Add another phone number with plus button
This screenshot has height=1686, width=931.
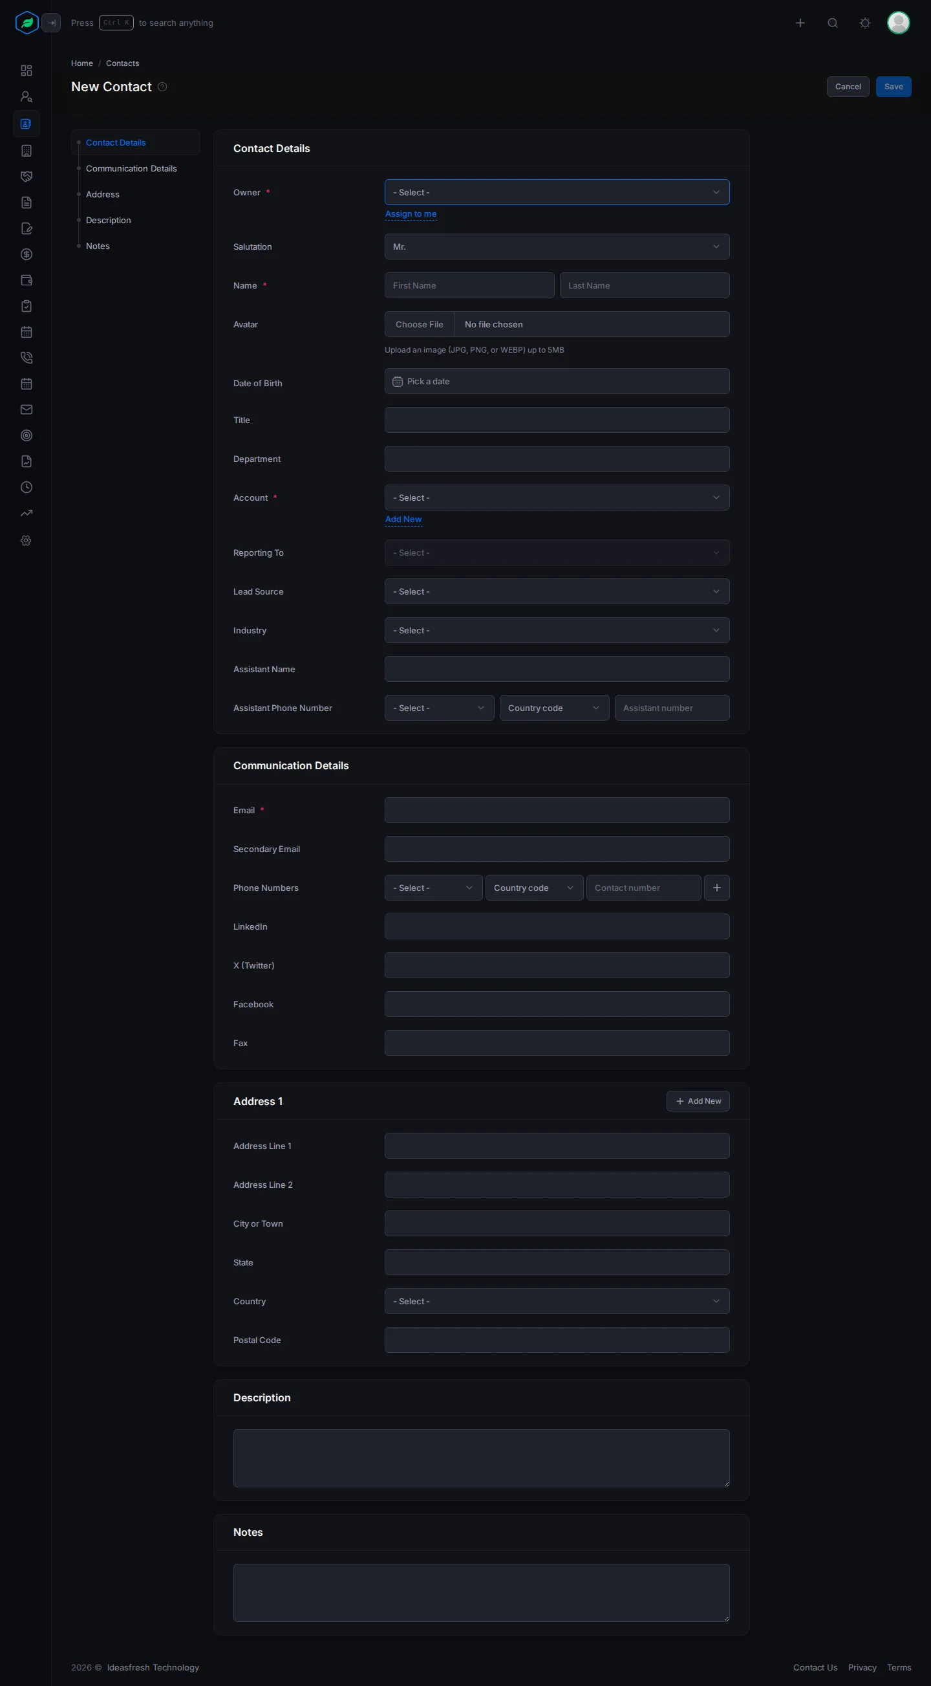(x=716, y=888)
